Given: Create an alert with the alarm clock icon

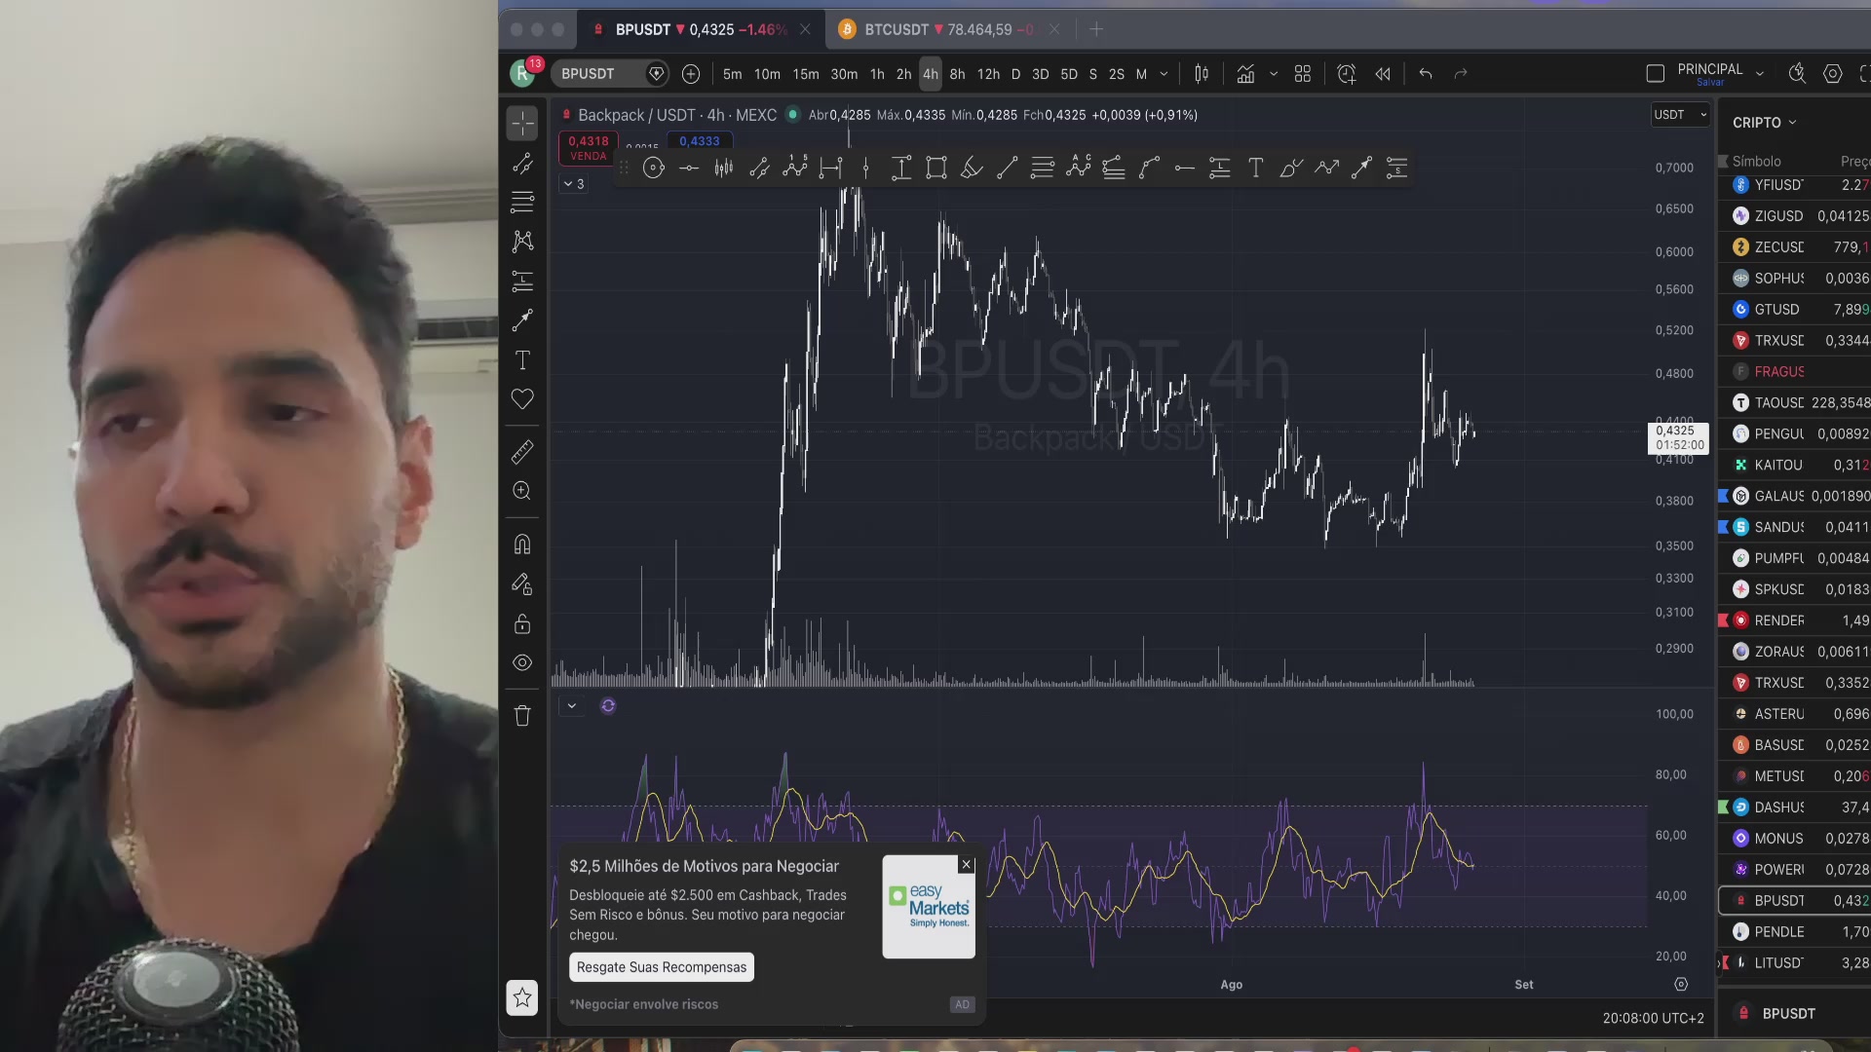Looking at the screenshot, I should click(x=1347, y=74).
